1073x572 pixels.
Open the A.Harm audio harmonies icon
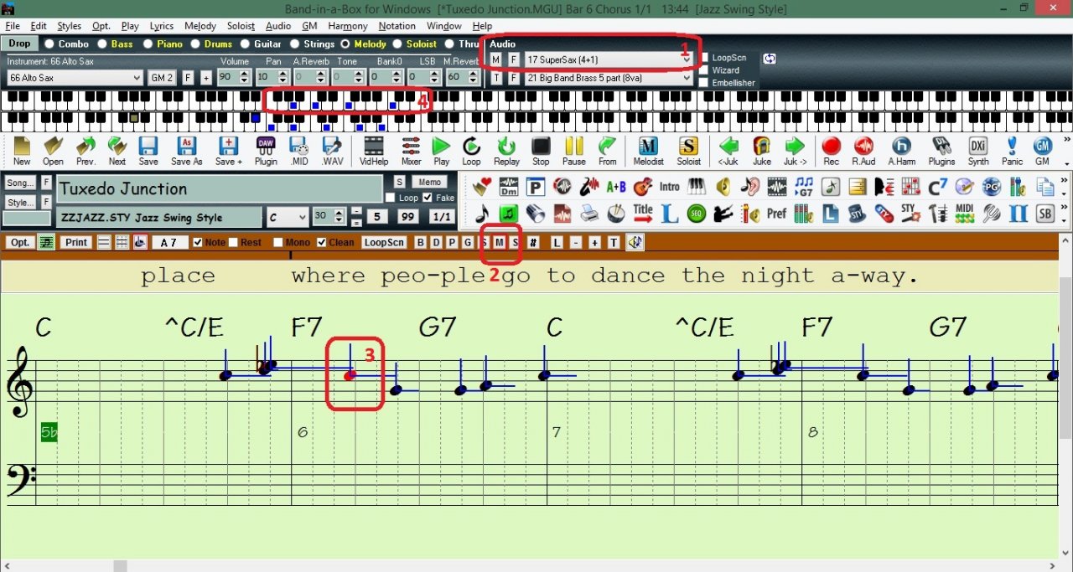point(902,151)
